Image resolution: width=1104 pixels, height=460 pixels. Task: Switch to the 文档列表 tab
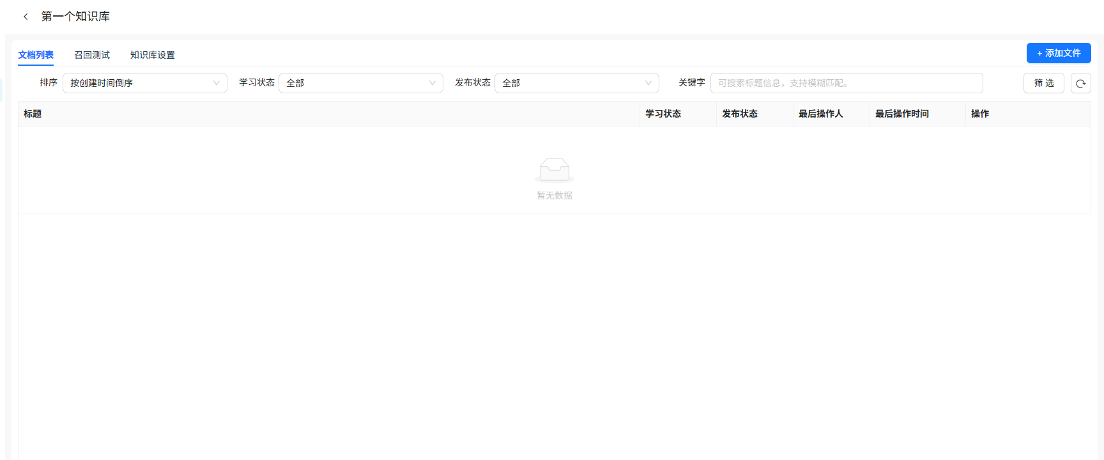click(x=36, y=55)
